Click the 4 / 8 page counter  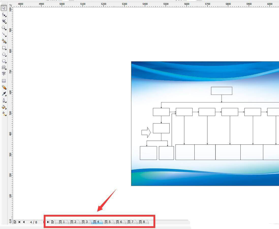[34, 222]
